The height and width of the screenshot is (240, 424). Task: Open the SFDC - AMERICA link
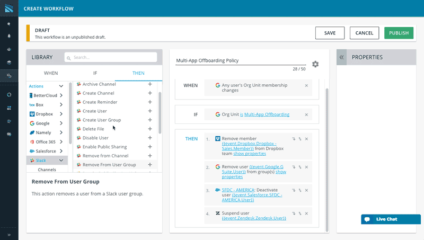point(238,190)
